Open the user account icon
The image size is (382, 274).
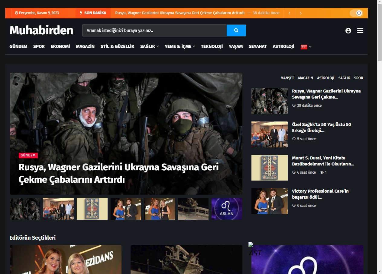tap(348, 30)
